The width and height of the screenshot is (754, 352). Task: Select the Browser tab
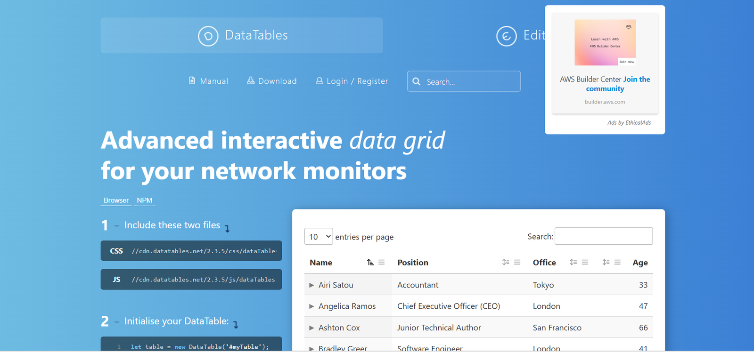click(116, 200)
